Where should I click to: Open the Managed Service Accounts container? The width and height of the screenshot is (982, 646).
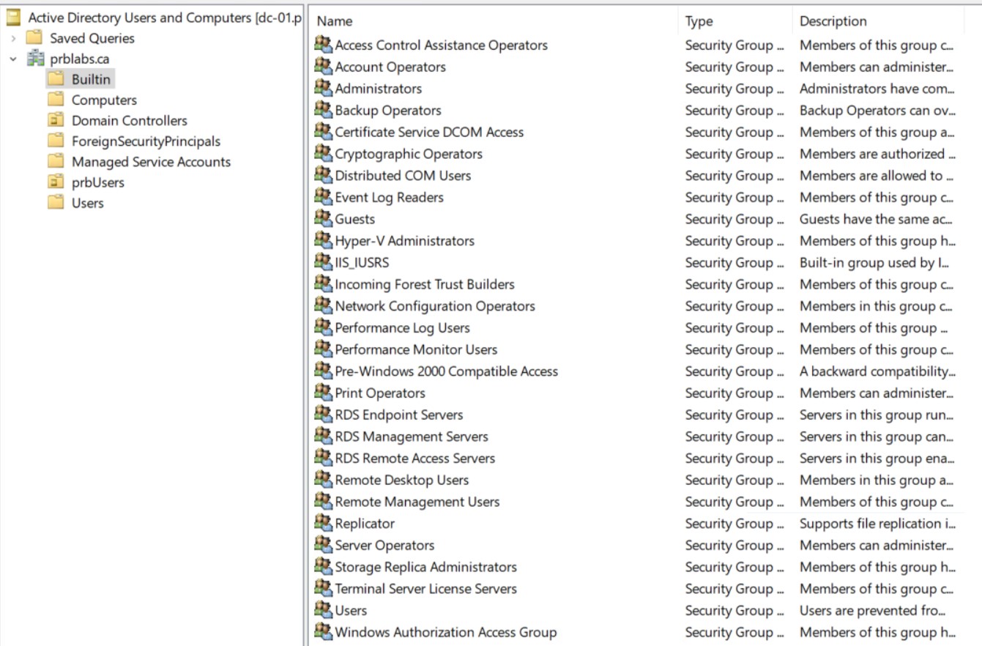[151, 162]
